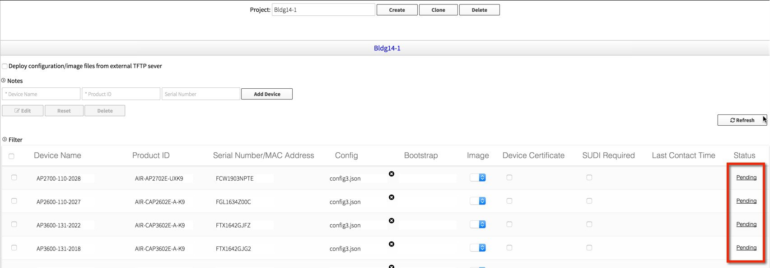The height and width of the screenshot is (268, 770).
Task: Select row checkbox for AP2600-110-2027
Action: coord(14,201)
